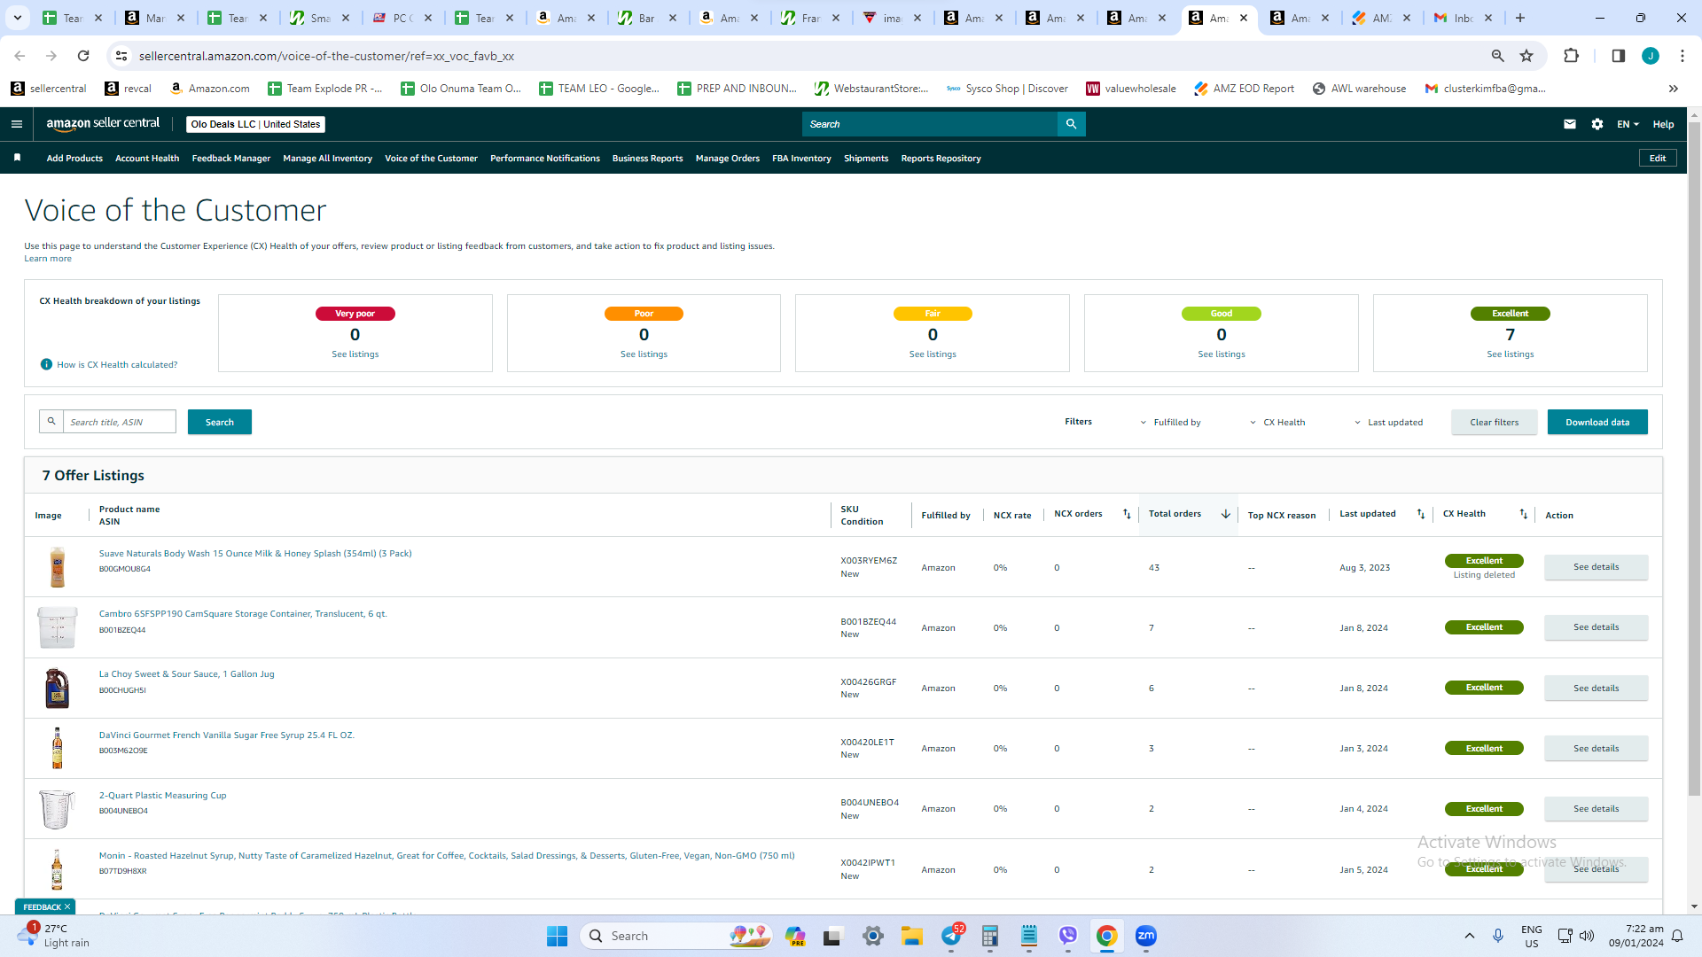This screenshot has height=957, width=1702.
Task: Open the sellercentral bookmark
Action: pyautogui.click(x=48, y=89)
